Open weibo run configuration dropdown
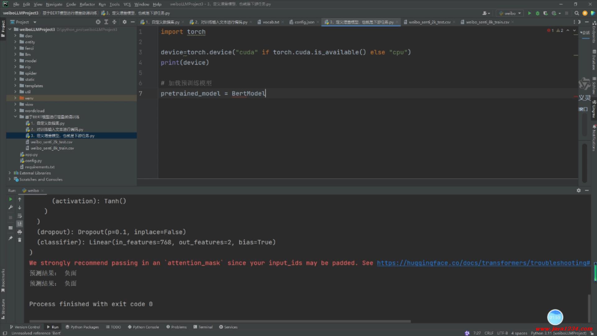Viewport: 597px width, 336px height. pos(510,13)
